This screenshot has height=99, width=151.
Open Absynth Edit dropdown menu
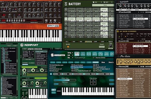(x=70, y=55)
